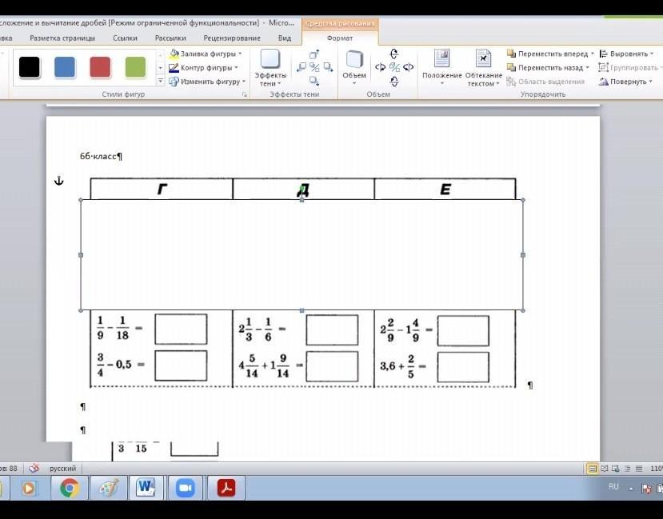
Task: Click the answer box for 1/9 − 1/18
Action: [x=181, y=329]
